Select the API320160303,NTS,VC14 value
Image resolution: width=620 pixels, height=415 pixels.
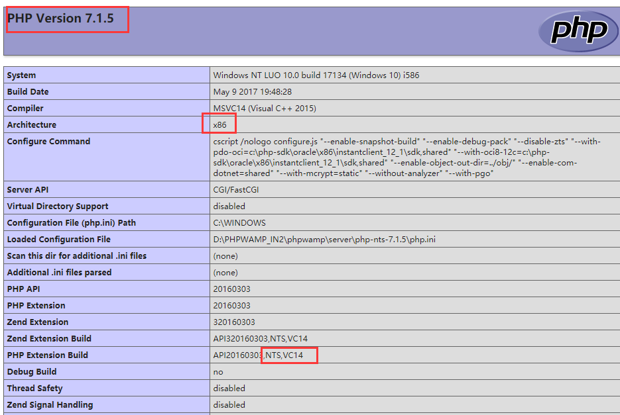pyautogui.click(x=260, y=339)
